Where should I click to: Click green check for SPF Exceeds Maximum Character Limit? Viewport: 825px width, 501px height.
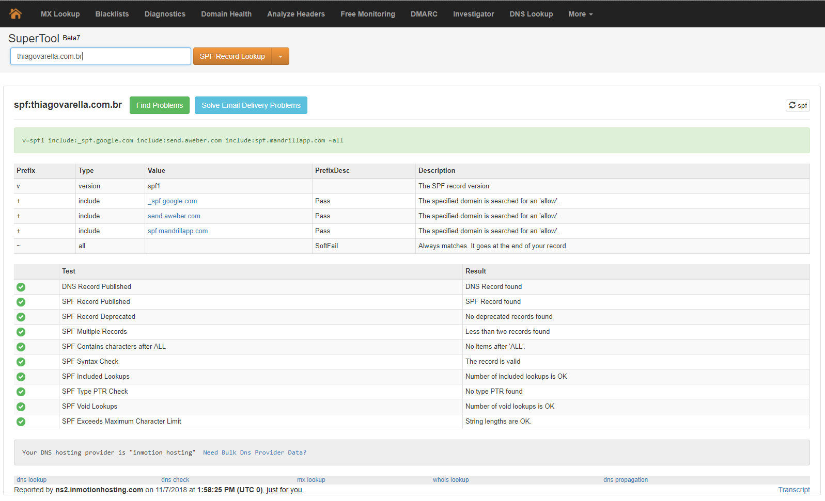coord(21,422)
